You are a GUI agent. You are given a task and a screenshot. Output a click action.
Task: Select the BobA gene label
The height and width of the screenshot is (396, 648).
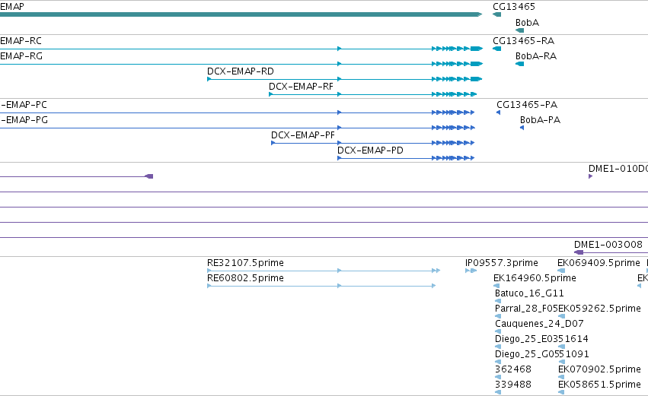[x=527, y=23]
